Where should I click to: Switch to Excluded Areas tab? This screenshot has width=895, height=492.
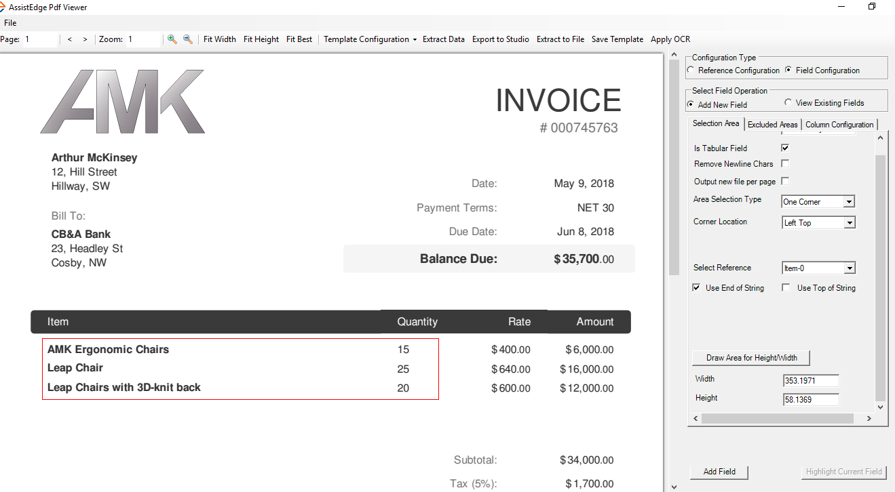(x=773, y=125)
